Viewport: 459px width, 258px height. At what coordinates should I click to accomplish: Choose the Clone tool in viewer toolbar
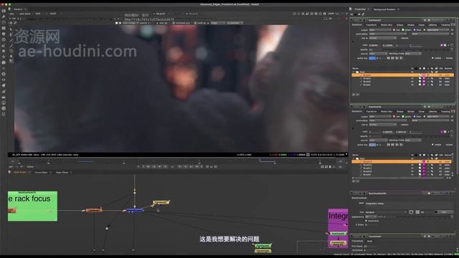click(x=11, y=51)
